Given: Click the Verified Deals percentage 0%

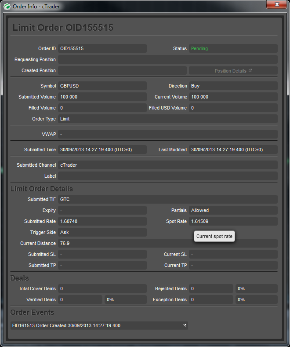Looking at the screenshot, I should coord(126,300).
